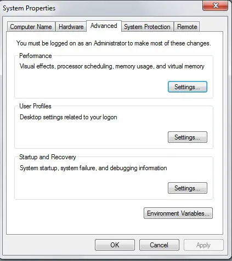
Task: Select the Advanced tab
Action: point(104,26)
